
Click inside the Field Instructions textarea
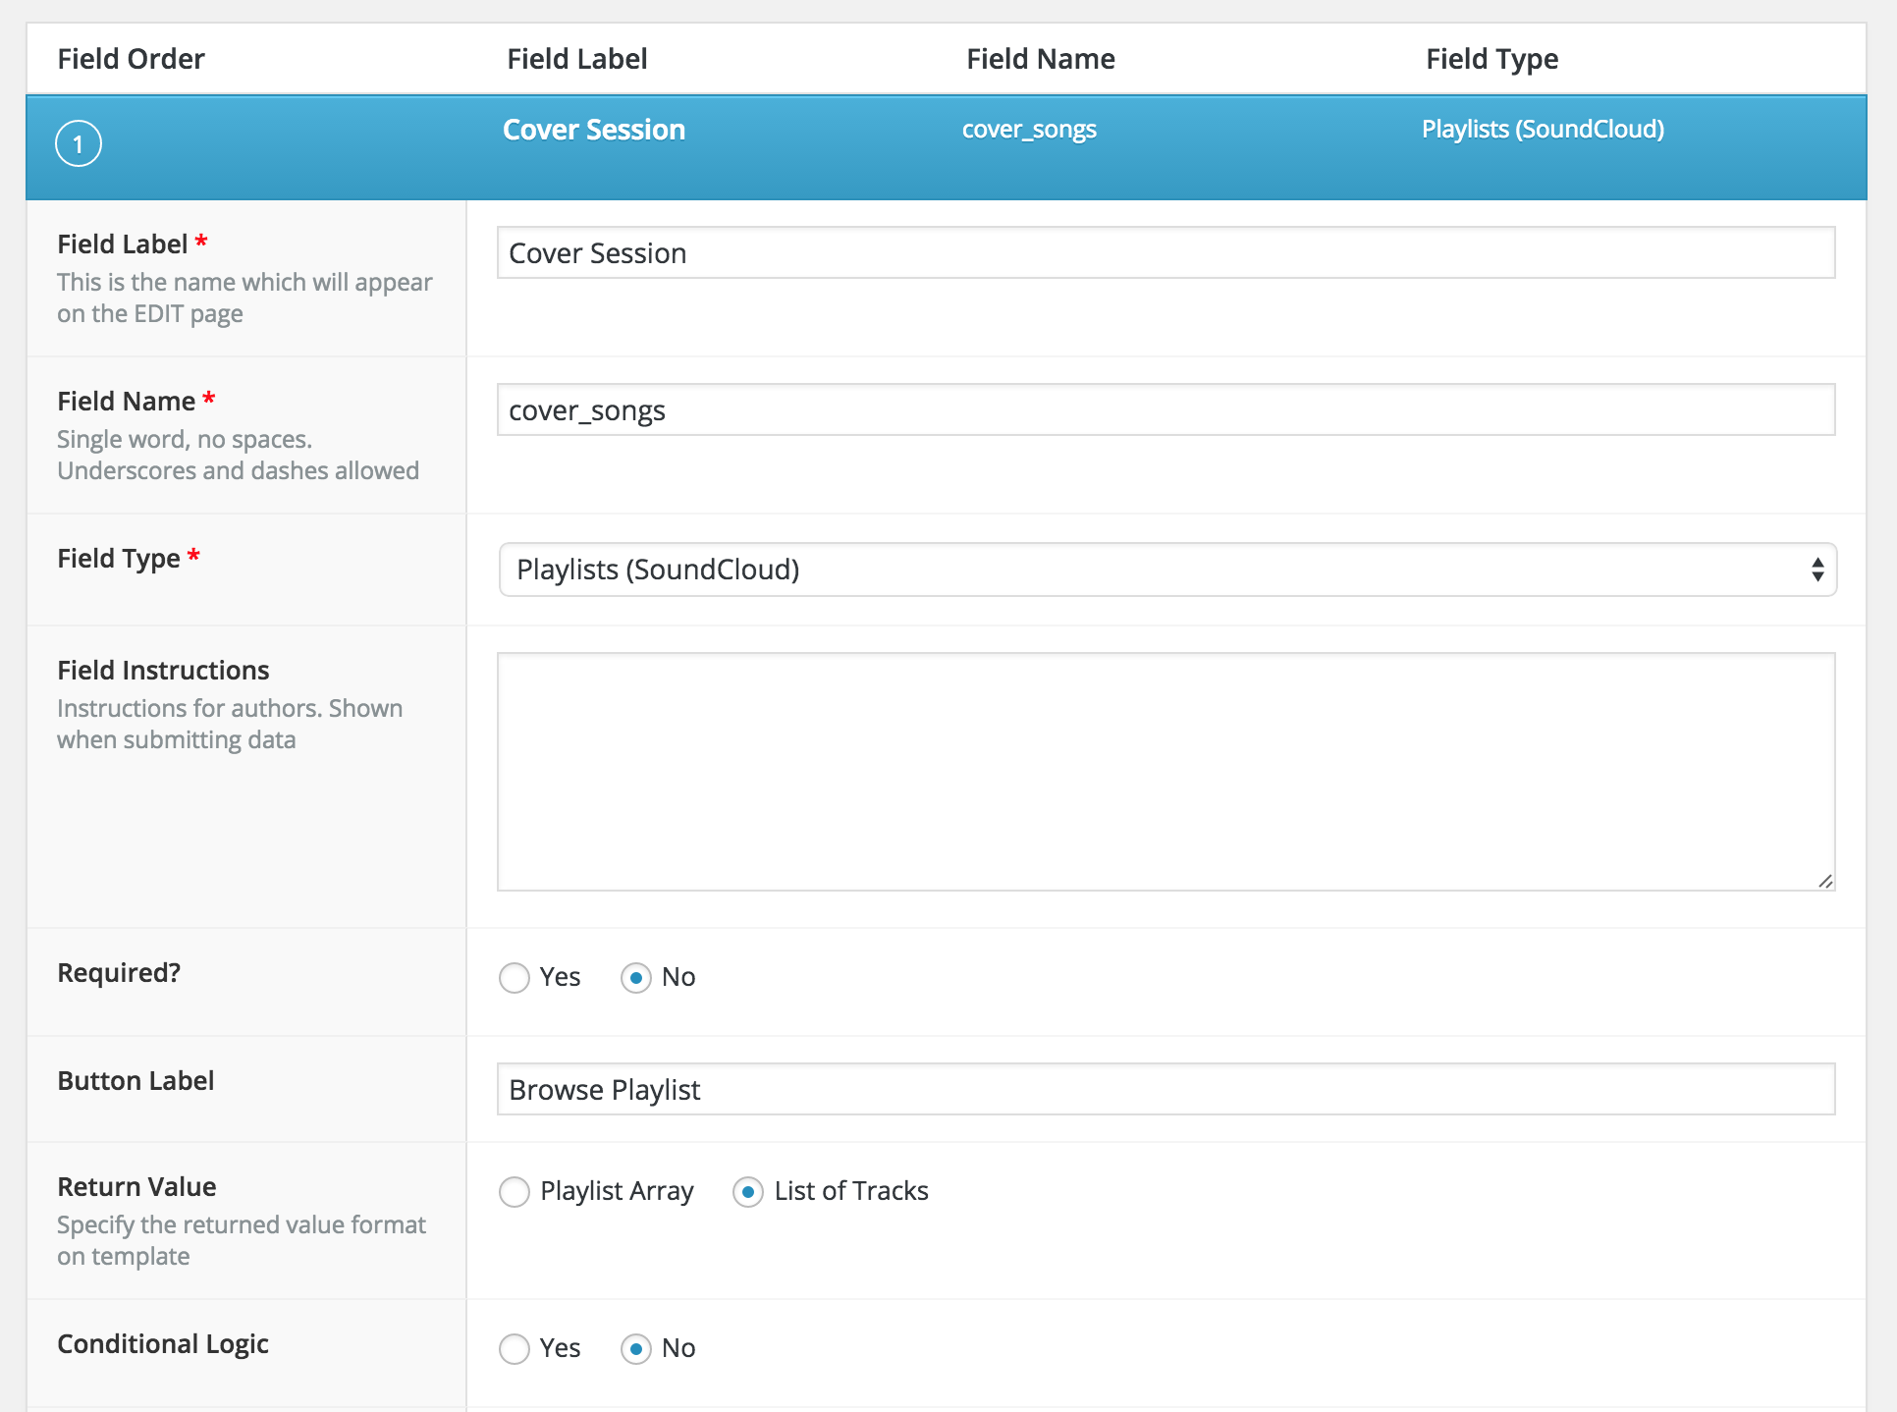(x=1166, y=772)
